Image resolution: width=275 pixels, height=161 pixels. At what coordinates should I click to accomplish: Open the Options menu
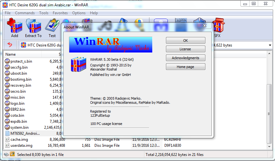tap(79, 13)
